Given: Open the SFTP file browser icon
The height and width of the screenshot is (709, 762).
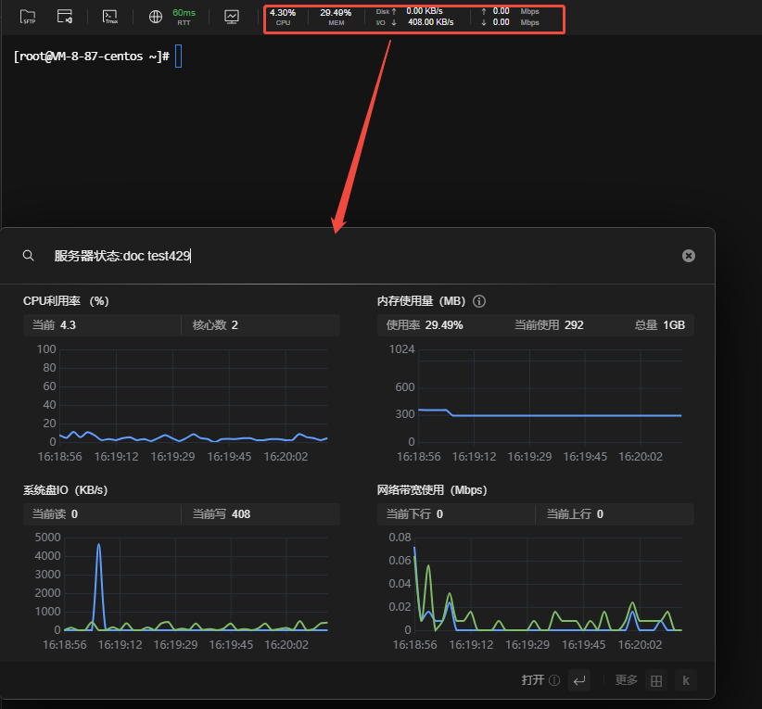Looking at the screenshot, I should (28, 17).
